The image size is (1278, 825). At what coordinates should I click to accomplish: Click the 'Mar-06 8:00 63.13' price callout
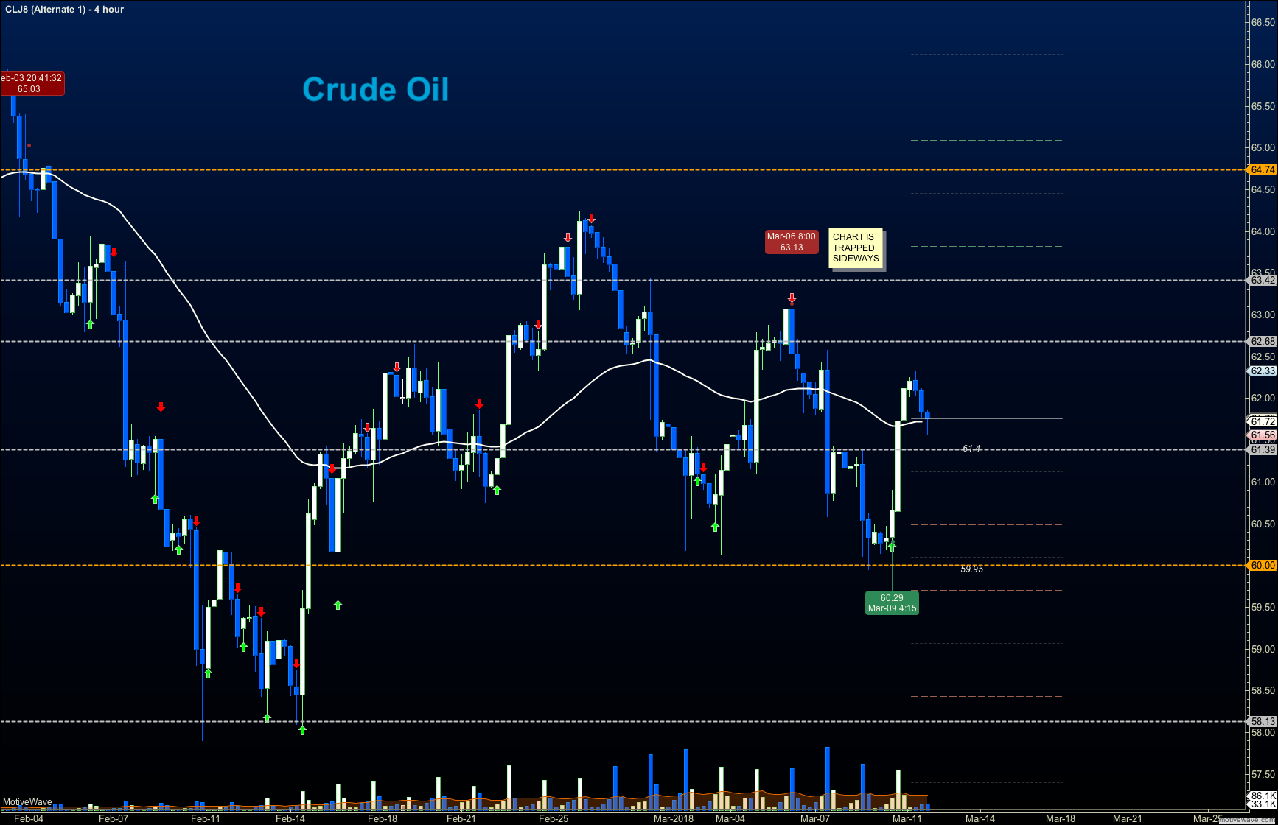(x=792, y=242)
